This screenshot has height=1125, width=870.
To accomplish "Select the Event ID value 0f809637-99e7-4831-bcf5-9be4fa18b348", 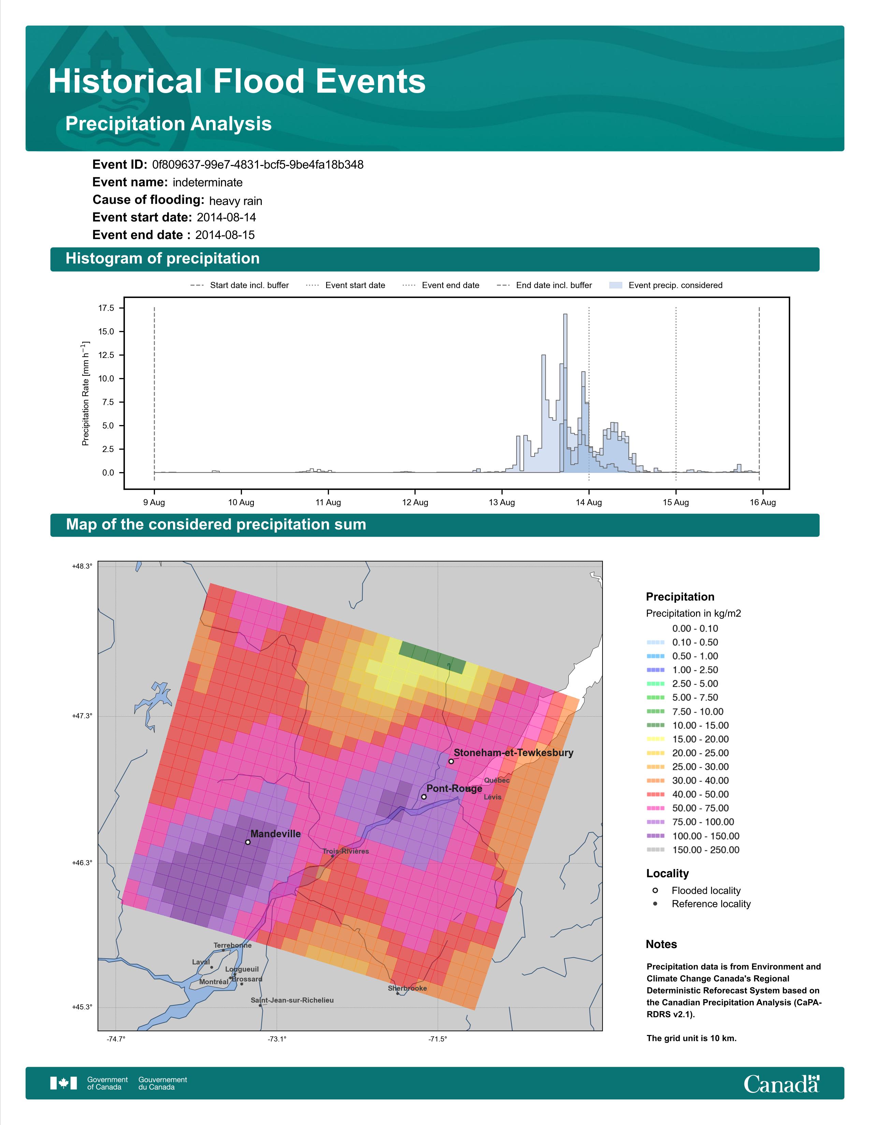I will pyautogui.click(x=258, y=165).
